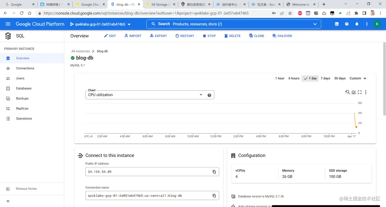Select the 30 days time range

pyautogui.click(x=340, y=78)
